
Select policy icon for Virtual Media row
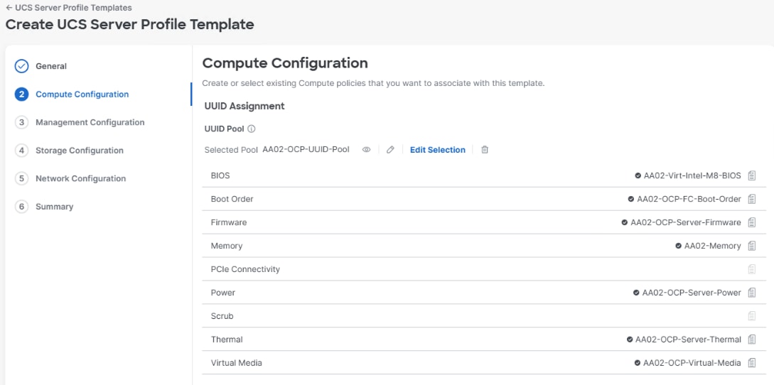pos(752,363)
